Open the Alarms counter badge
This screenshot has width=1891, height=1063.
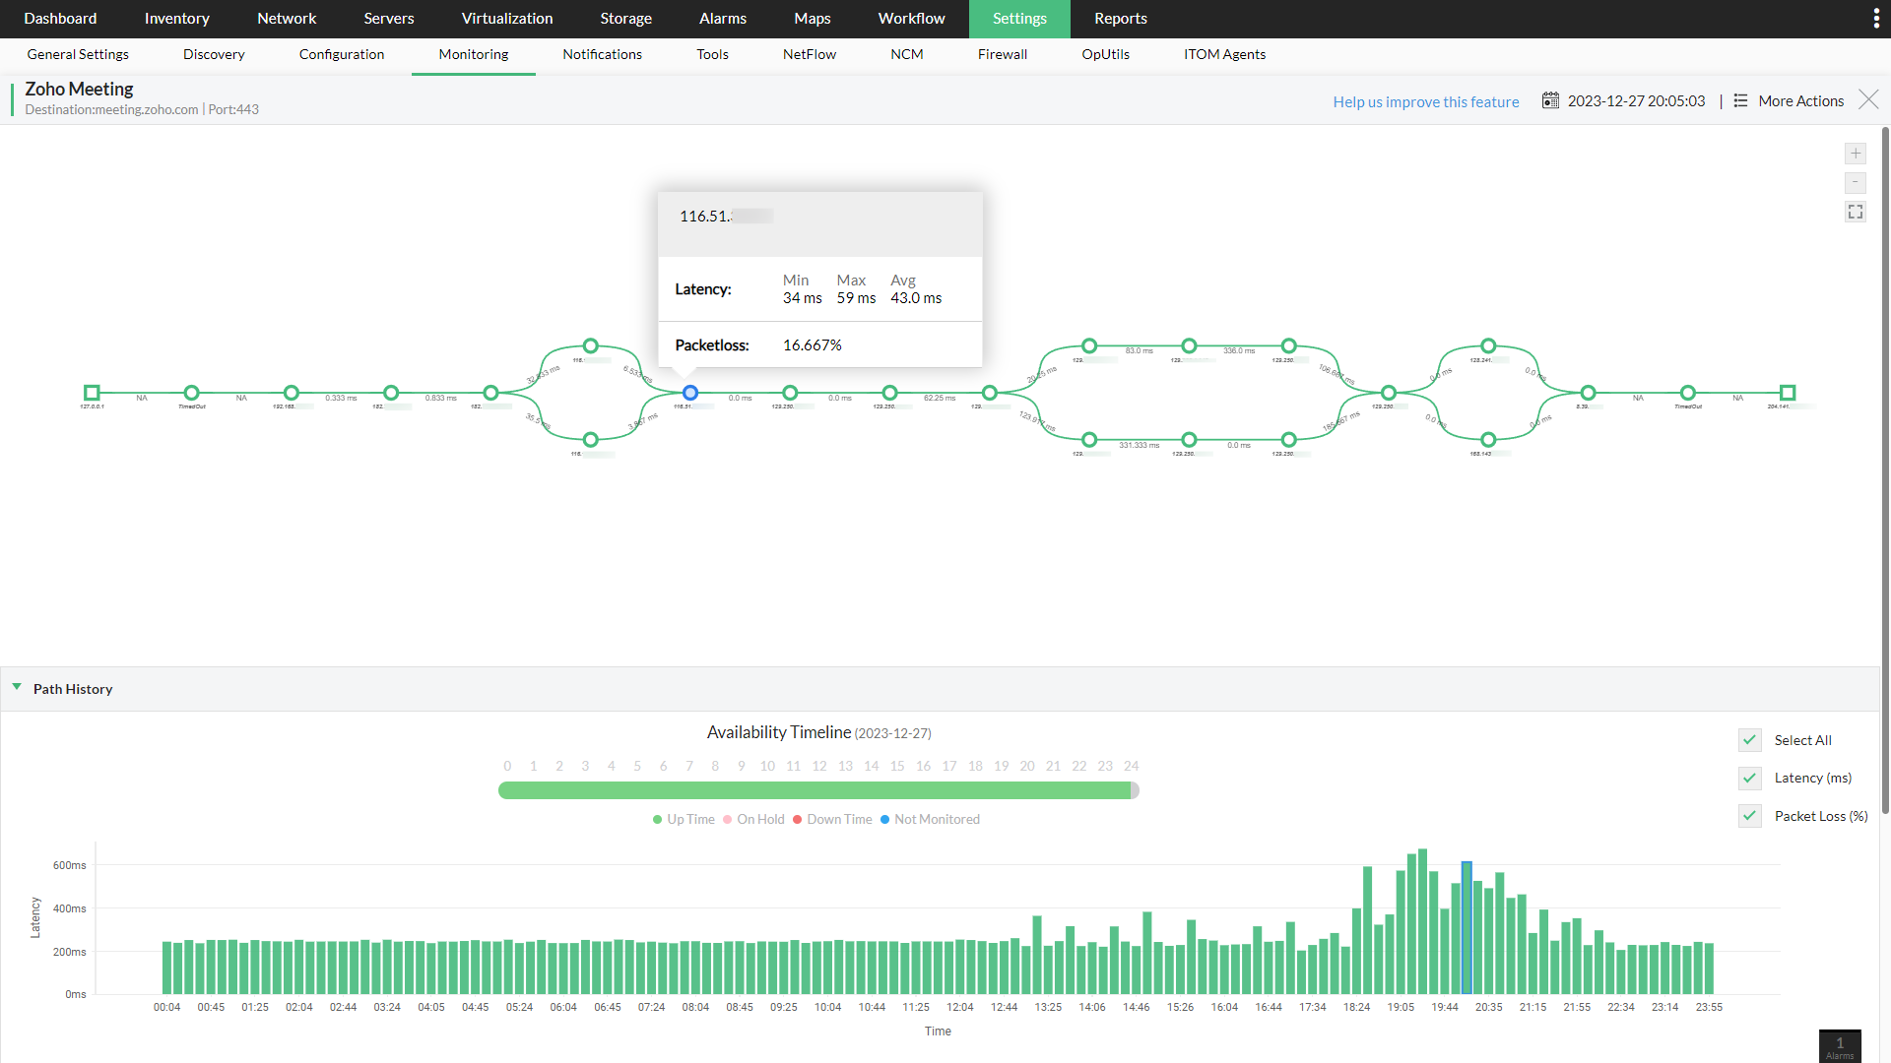(x=1840, y=1046)
